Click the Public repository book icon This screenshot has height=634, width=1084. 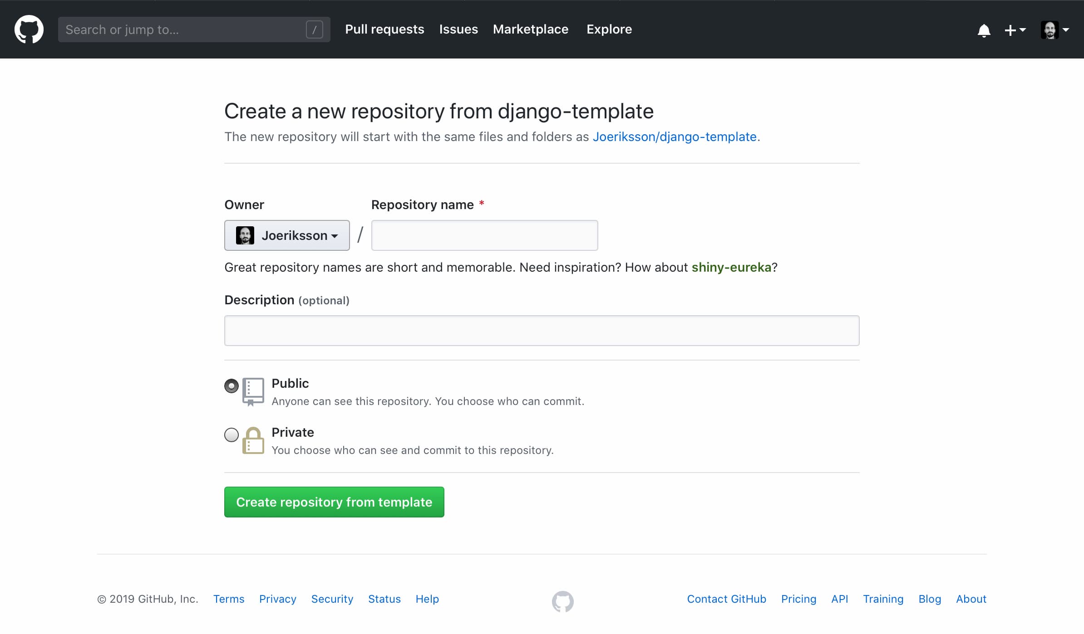[x=253, y=391]
